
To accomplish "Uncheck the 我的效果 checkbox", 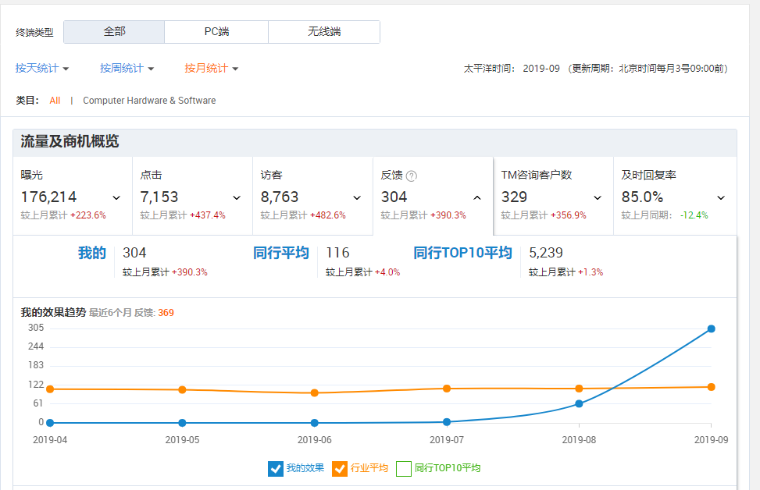I will [x=275, y=468].
